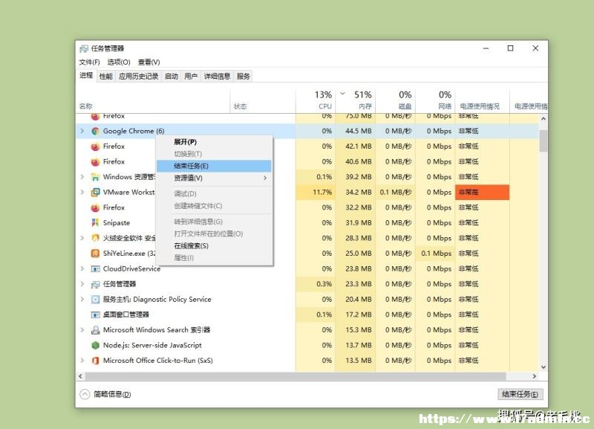Switch to the 详细信息 tab
This screenshot has height=429, width=594.
(x=217, y=77)
